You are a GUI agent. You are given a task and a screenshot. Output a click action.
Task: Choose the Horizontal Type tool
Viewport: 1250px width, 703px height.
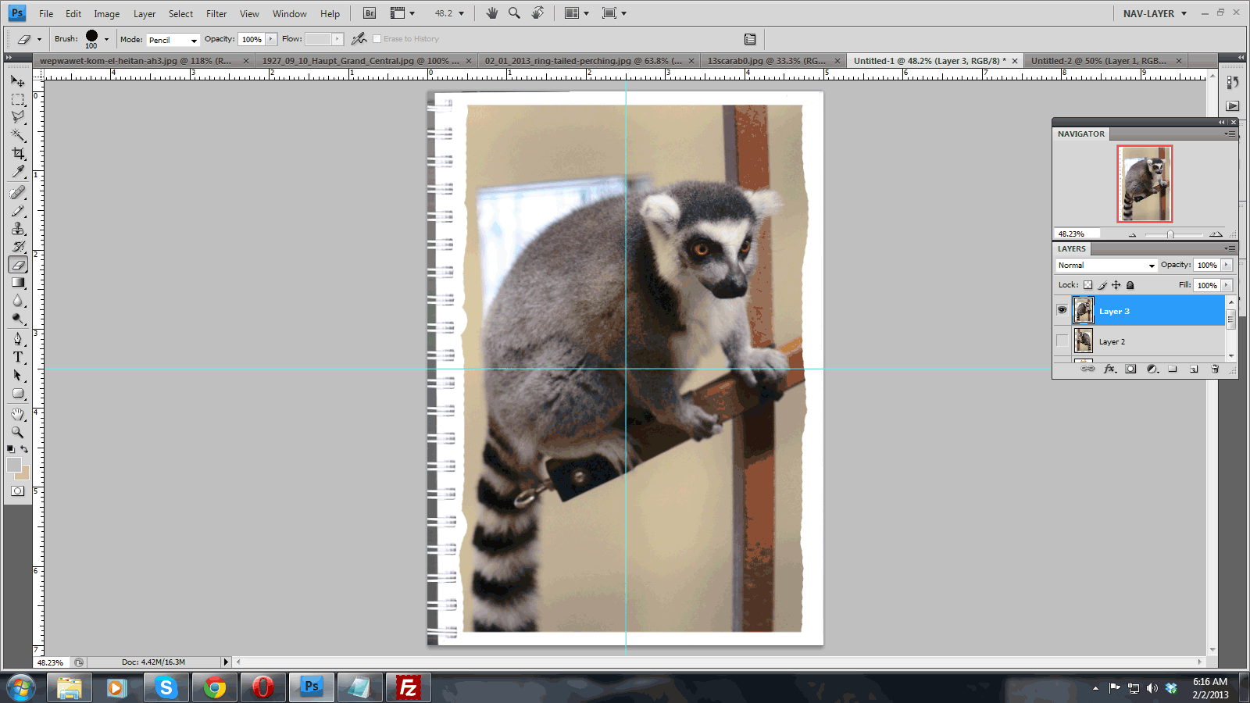(x=18, y=357)
